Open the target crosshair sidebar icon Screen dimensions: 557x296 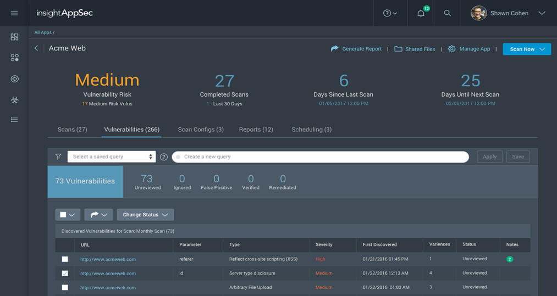[14, 79]
